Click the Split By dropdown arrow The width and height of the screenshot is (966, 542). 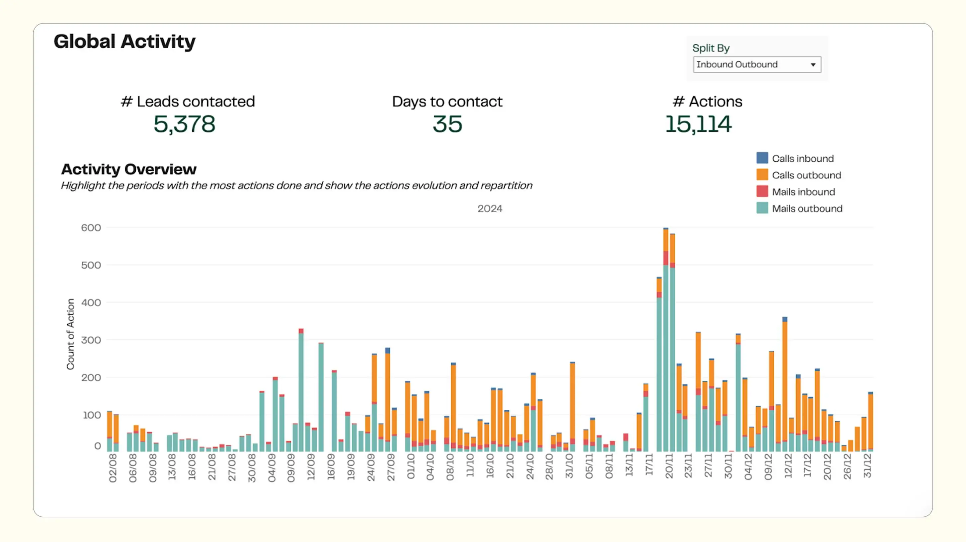click(813, 65)
